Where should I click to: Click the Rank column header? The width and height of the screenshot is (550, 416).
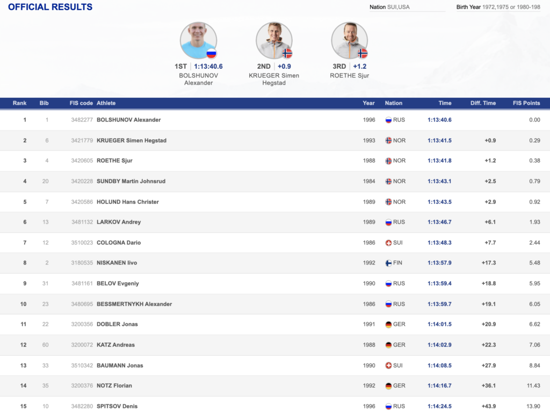click(20, 103)
